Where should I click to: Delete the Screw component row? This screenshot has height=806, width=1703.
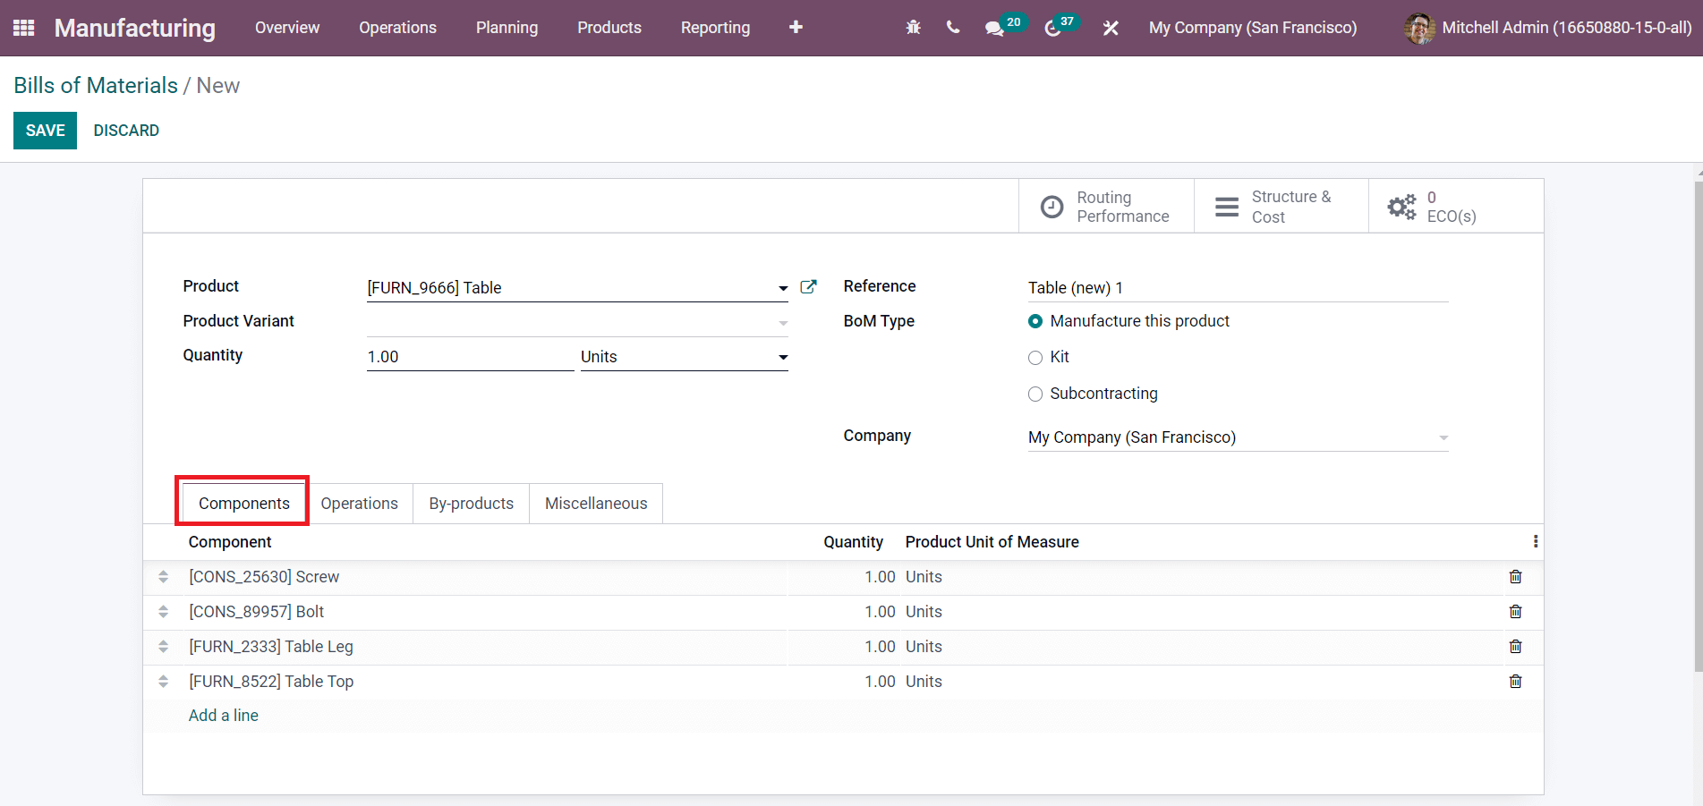tap(1515, 577)
